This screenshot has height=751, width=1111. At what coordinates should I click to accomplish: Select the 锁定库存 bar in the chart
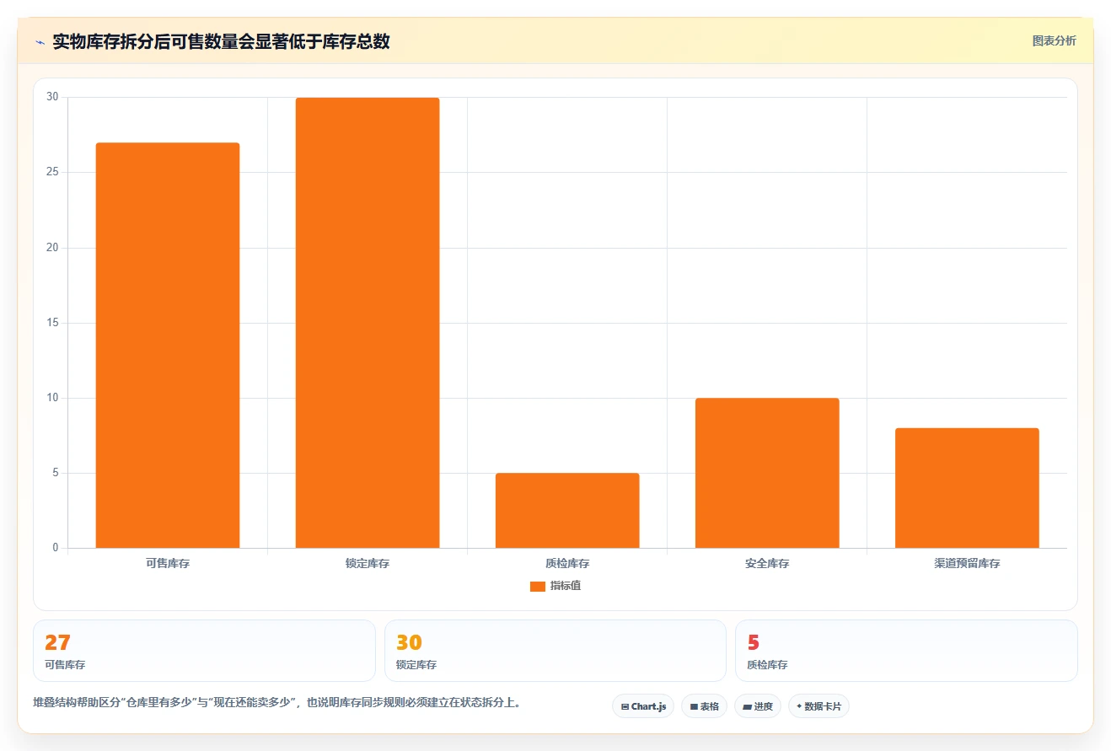[x=368, y=323]
